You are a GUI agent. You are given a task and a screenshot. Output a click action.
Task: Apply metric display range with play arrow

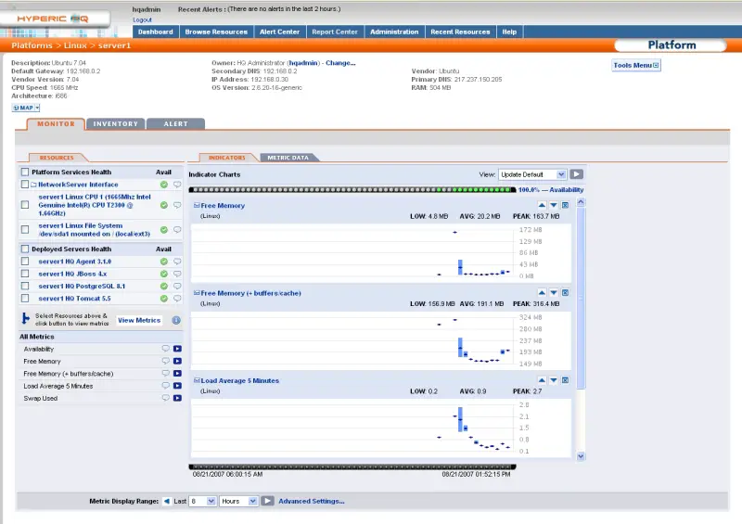click(x=267, y=501)
